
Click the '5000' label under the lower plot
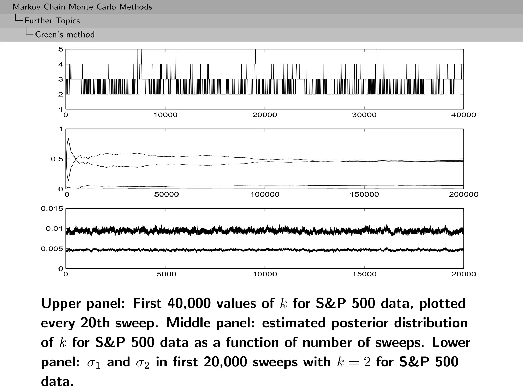[x=166, y=274]
